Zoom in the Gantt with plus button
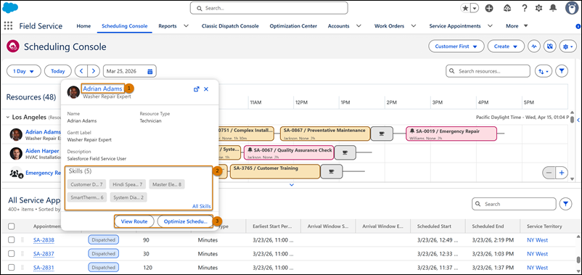 562,173
